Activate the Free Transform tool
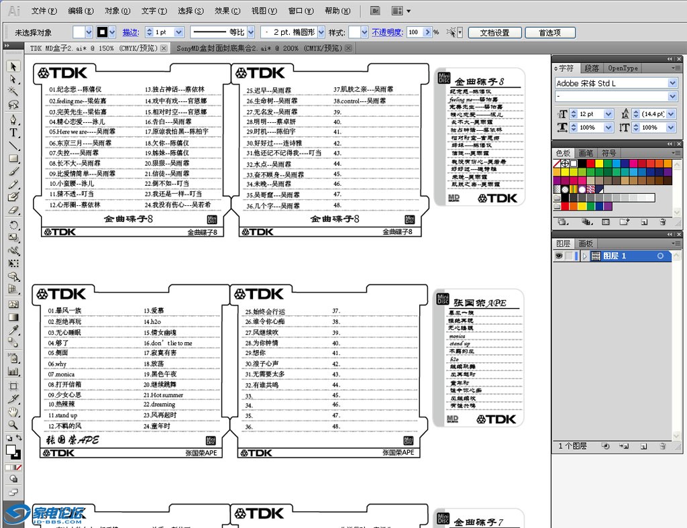This screenshot has width=687, height=528. (13, 264)
